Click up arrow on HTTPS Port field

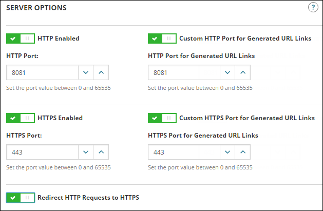101,152
